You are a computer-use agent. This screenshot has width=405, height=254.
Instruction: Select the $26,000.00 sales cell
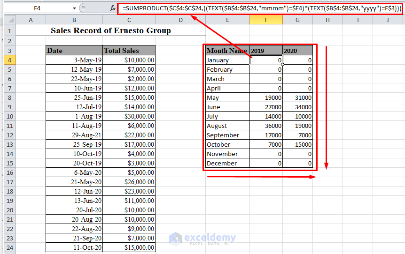point(129,182)
